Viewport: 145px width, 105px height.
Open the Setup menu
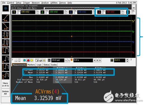[18, 3]
